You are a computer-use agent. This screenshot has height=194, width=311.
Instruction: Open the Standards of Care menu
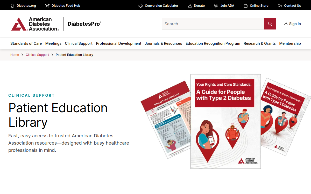tap(26, 43)
